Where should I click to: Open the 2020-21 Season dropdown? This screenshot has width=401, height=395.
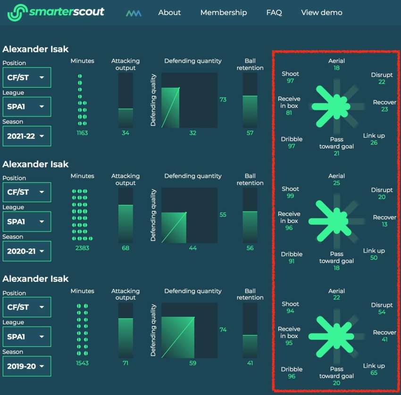tap(27, 251)
